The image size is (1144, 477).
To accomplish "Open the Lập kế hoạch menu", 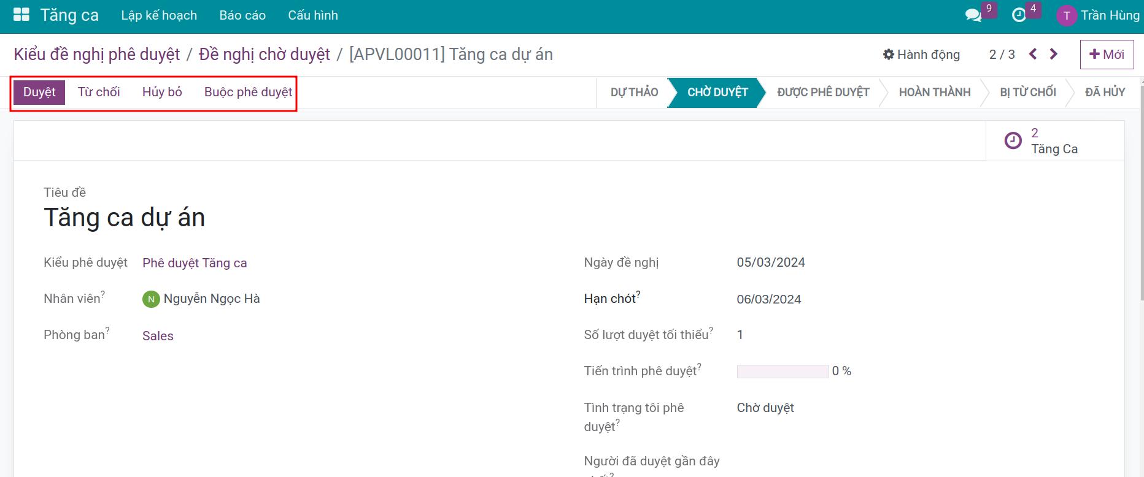I will click(x=159, y=15).
